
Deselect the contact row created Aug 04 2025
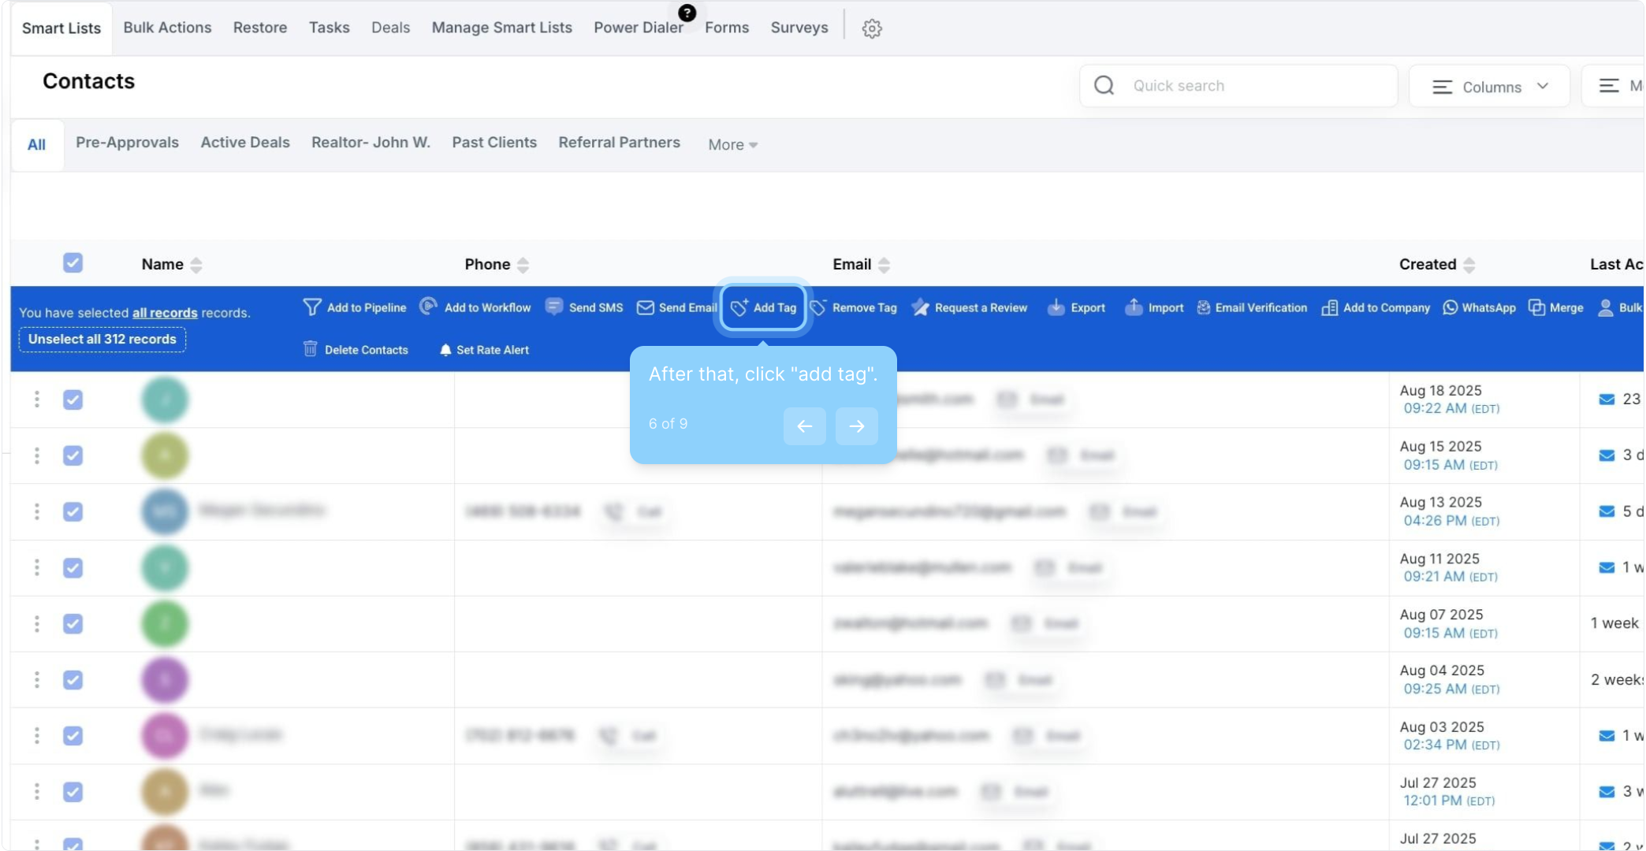click(x=73, y=679)
